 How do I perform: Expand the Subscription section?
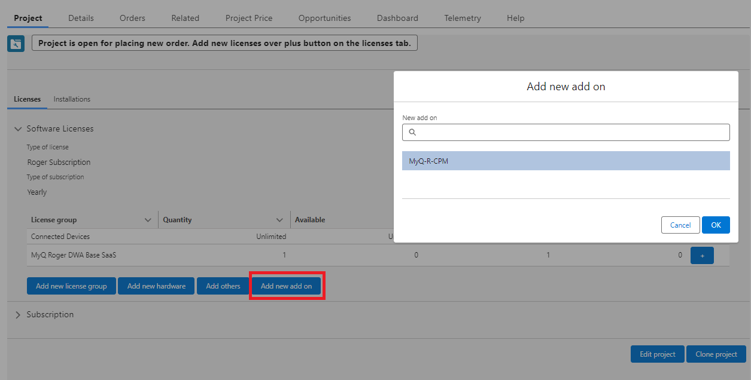18,315
